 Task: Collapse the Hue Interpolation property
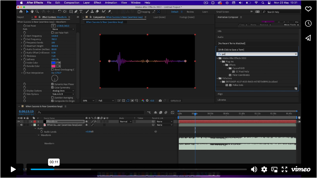click(x=22, y=73)
